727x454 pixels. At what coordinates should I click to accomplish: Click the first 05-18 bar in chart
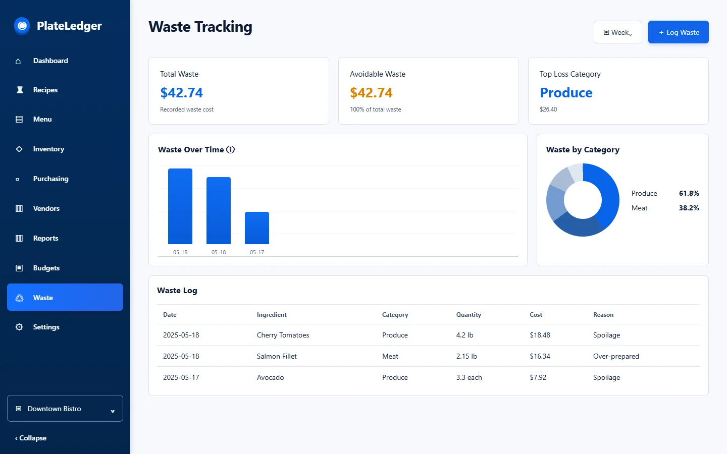coord(180,206)
